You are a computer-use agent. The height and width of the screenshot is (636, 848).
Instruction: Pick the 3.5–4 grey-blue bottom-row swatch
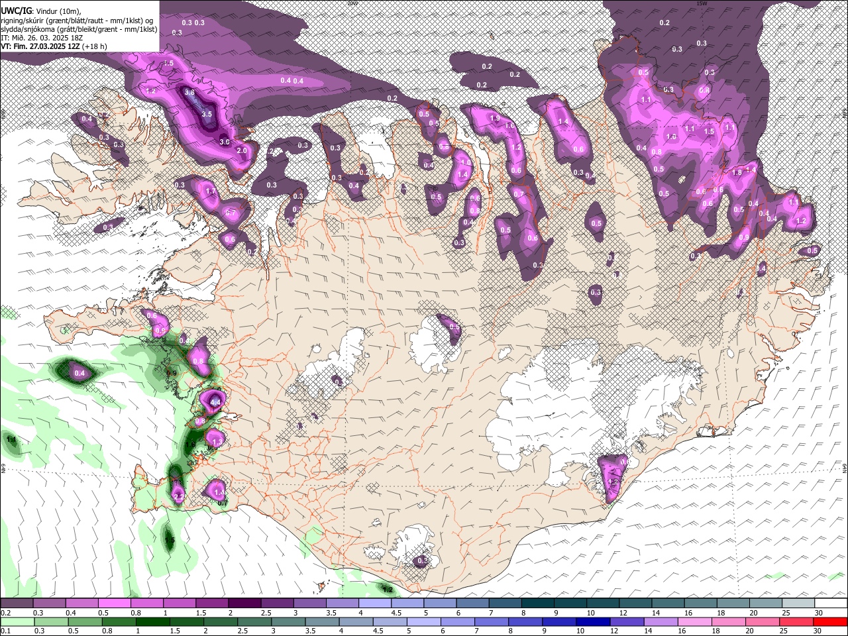323,621
